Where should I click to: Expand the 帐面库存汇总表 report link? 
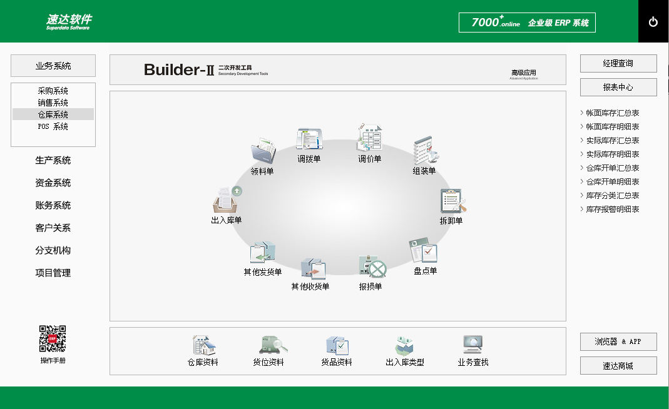612,113
